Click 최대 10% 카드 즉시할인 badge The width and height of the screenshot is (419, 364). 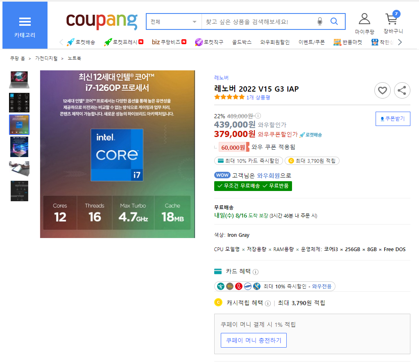point(249,161)
